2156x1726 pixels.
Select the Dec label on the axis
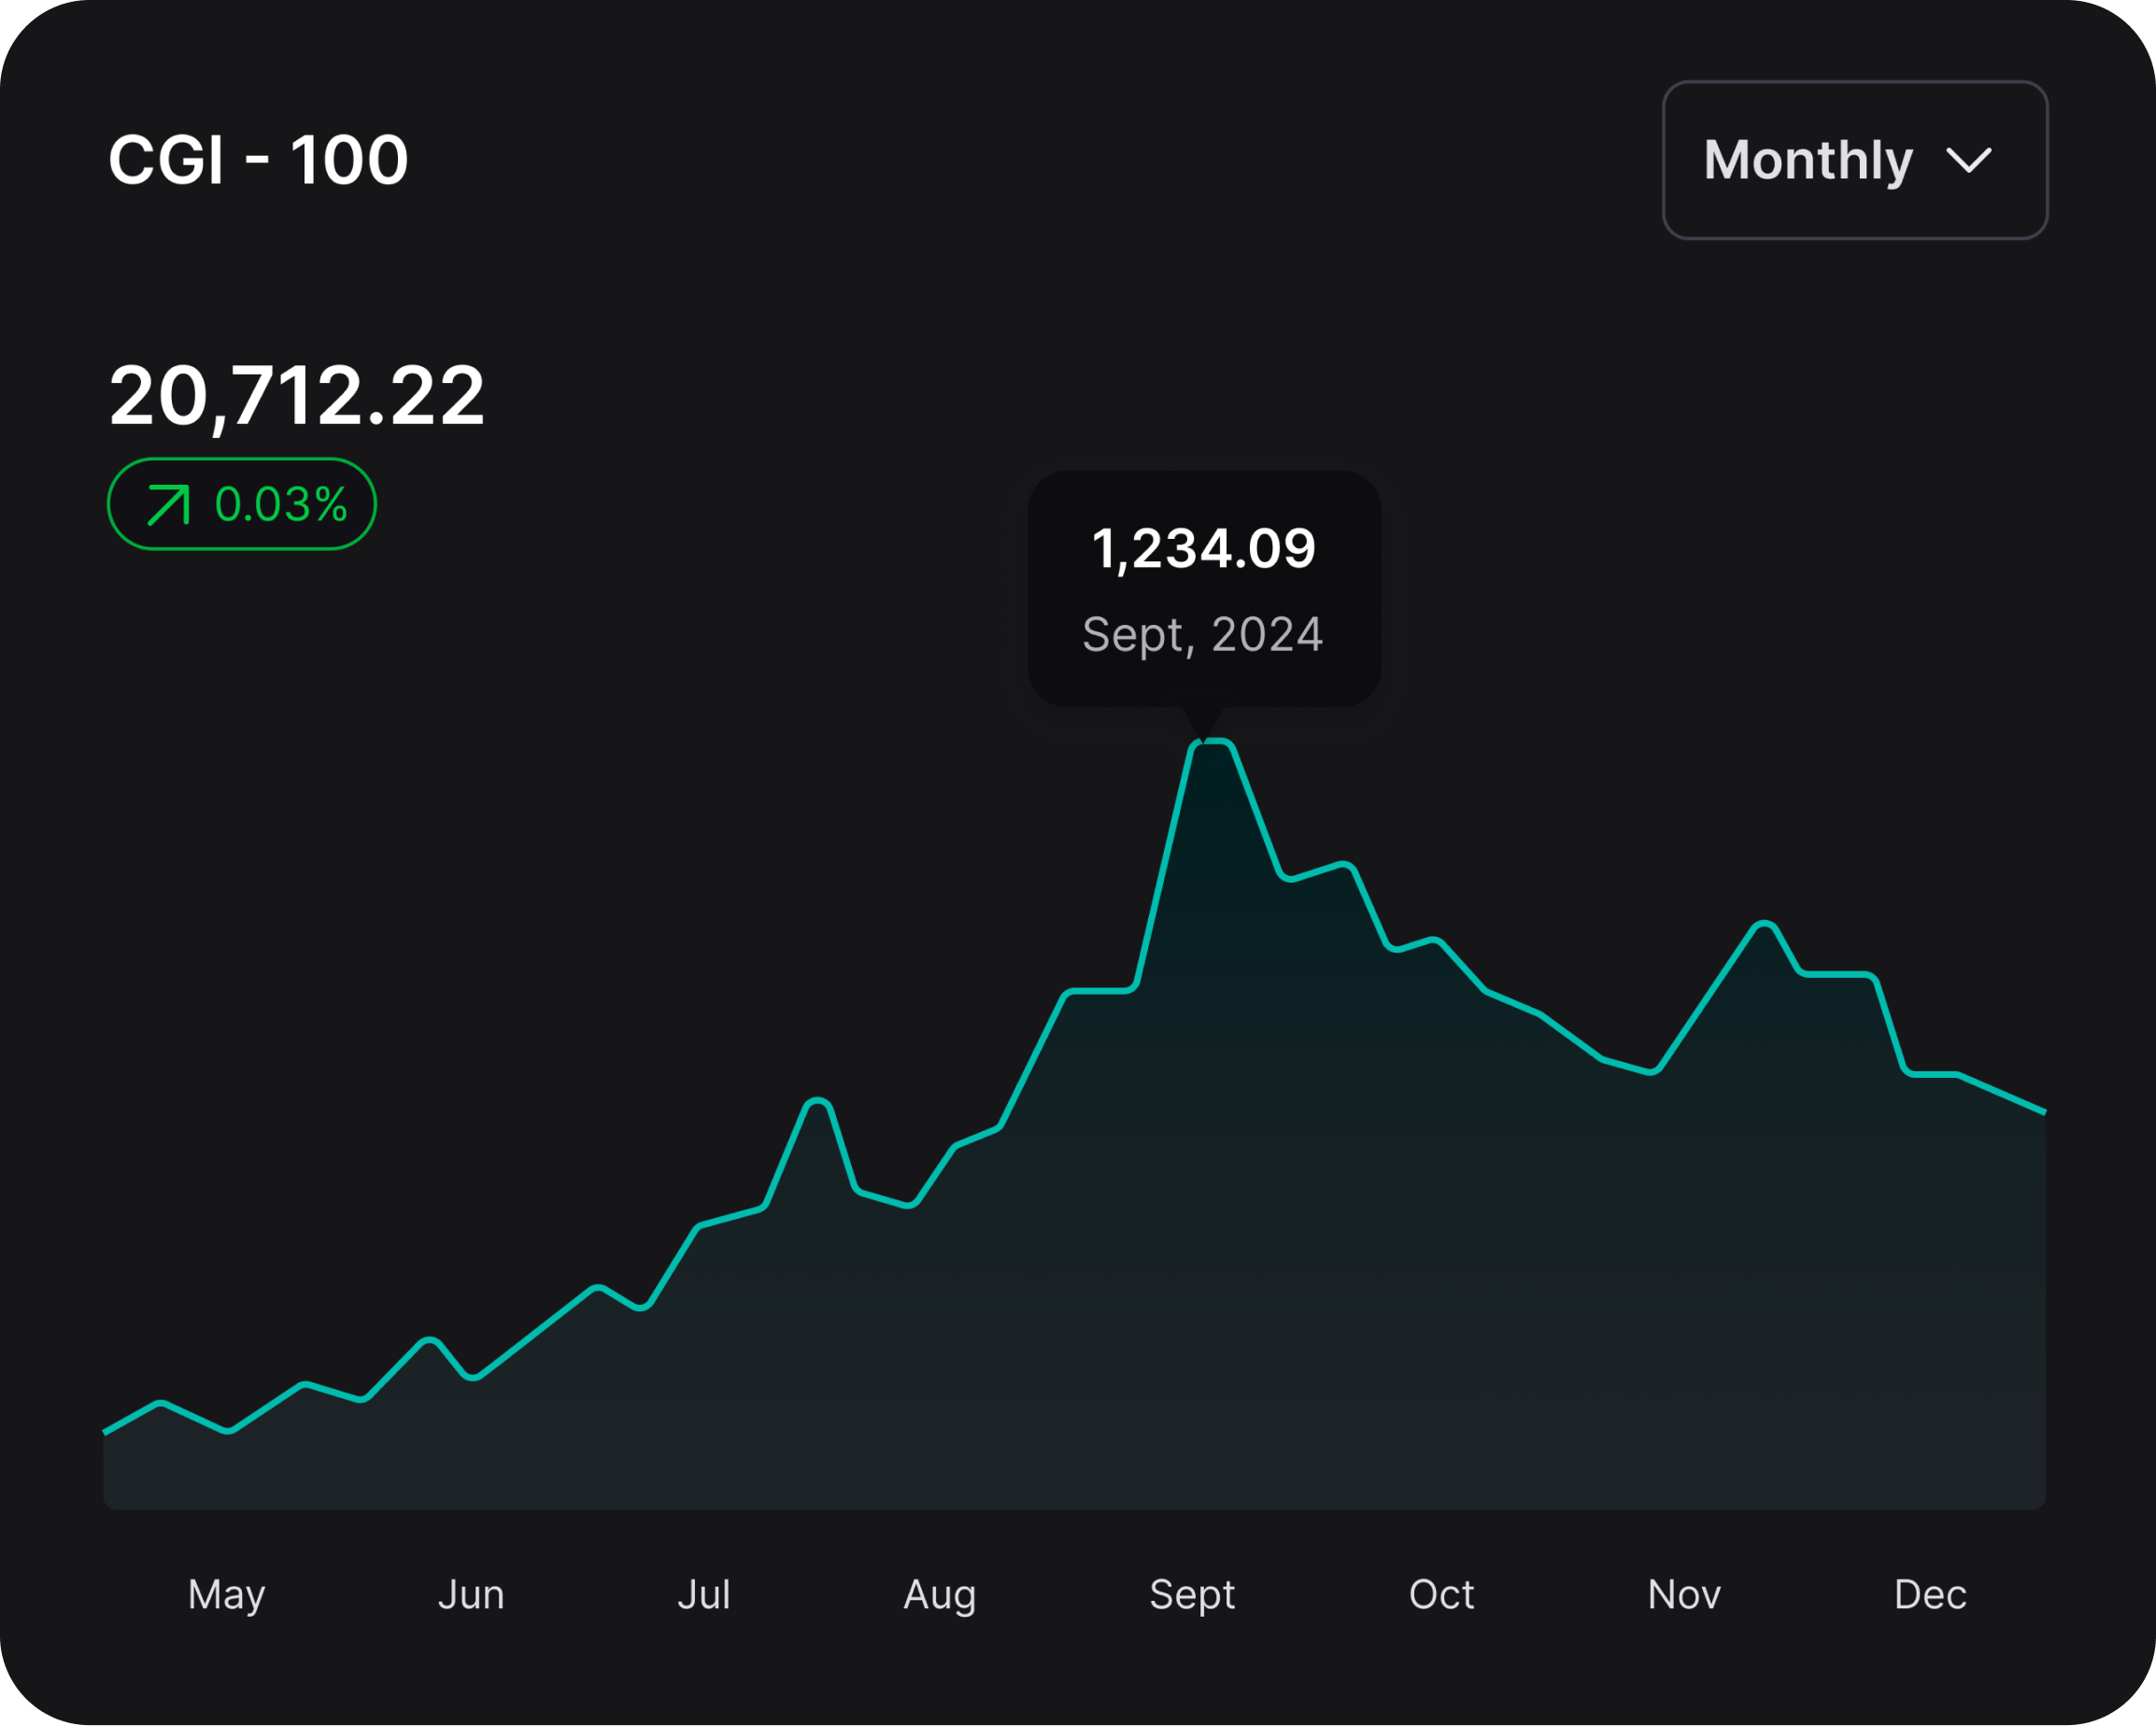(1930, 1594)
